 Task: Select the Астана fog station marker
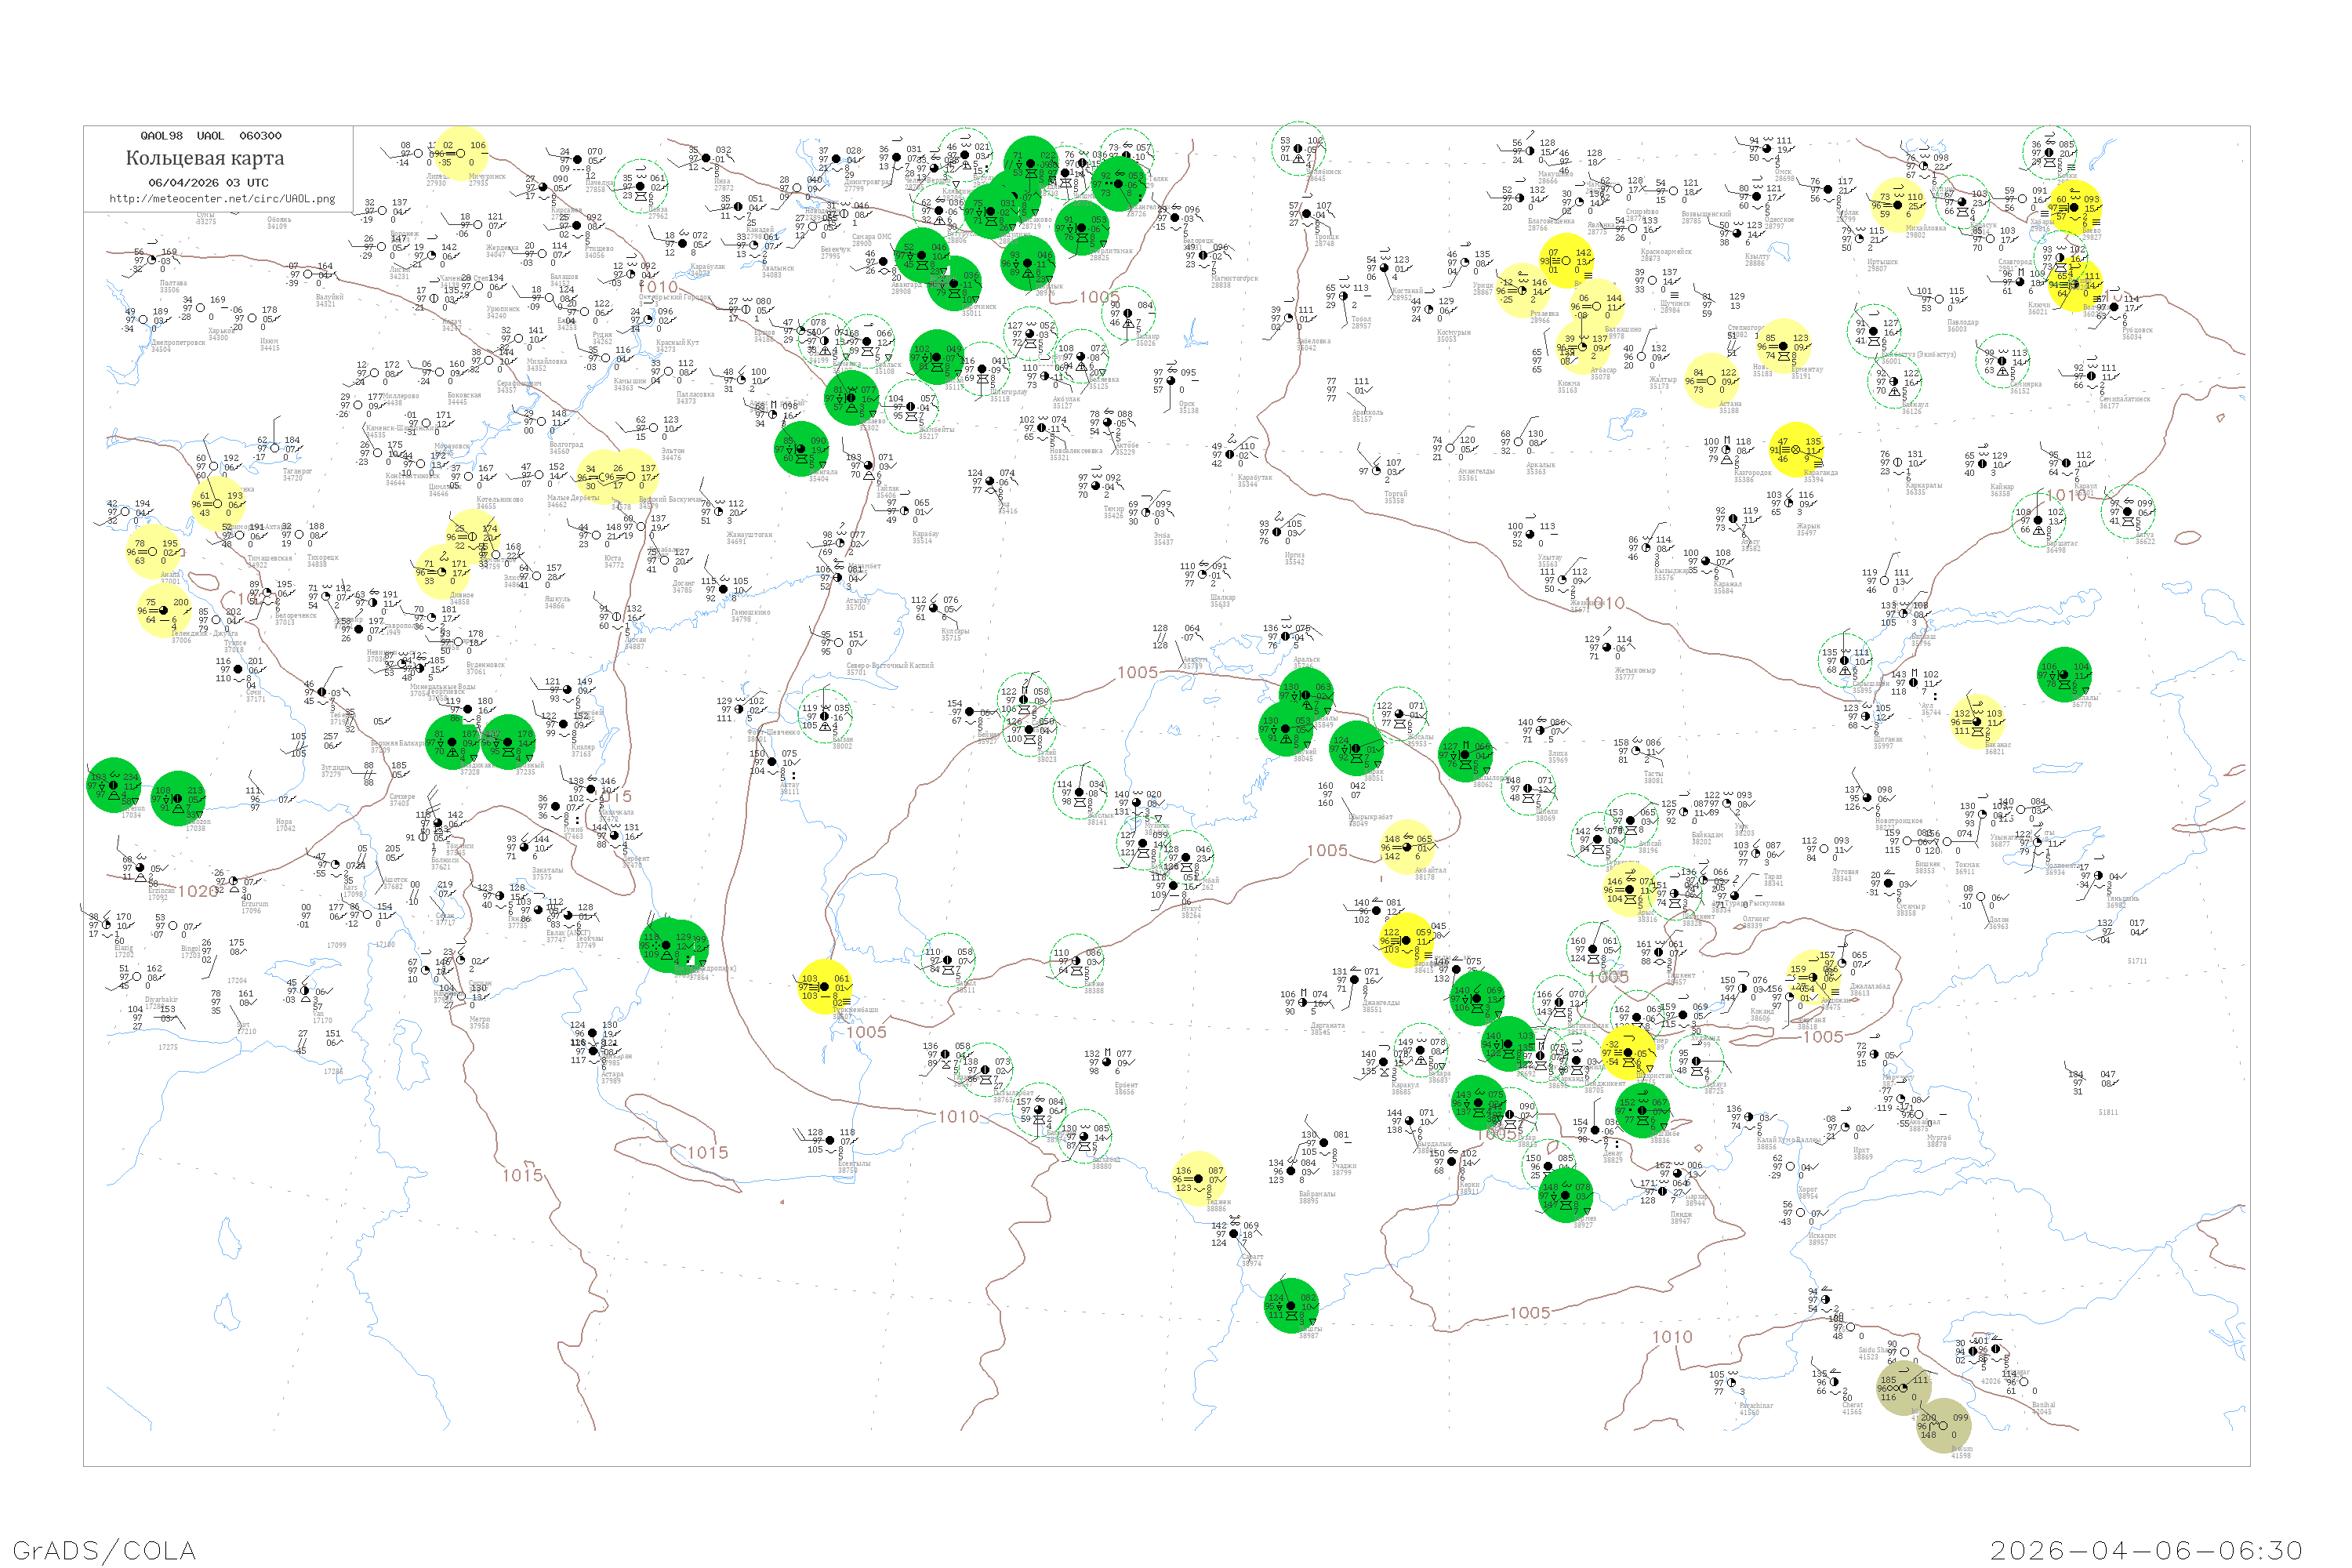click(x=1711, y=380)
